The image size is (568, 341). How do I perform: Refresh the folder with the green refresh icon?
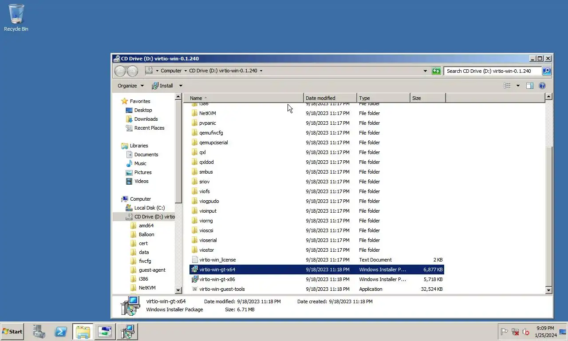tap(436, 71)
